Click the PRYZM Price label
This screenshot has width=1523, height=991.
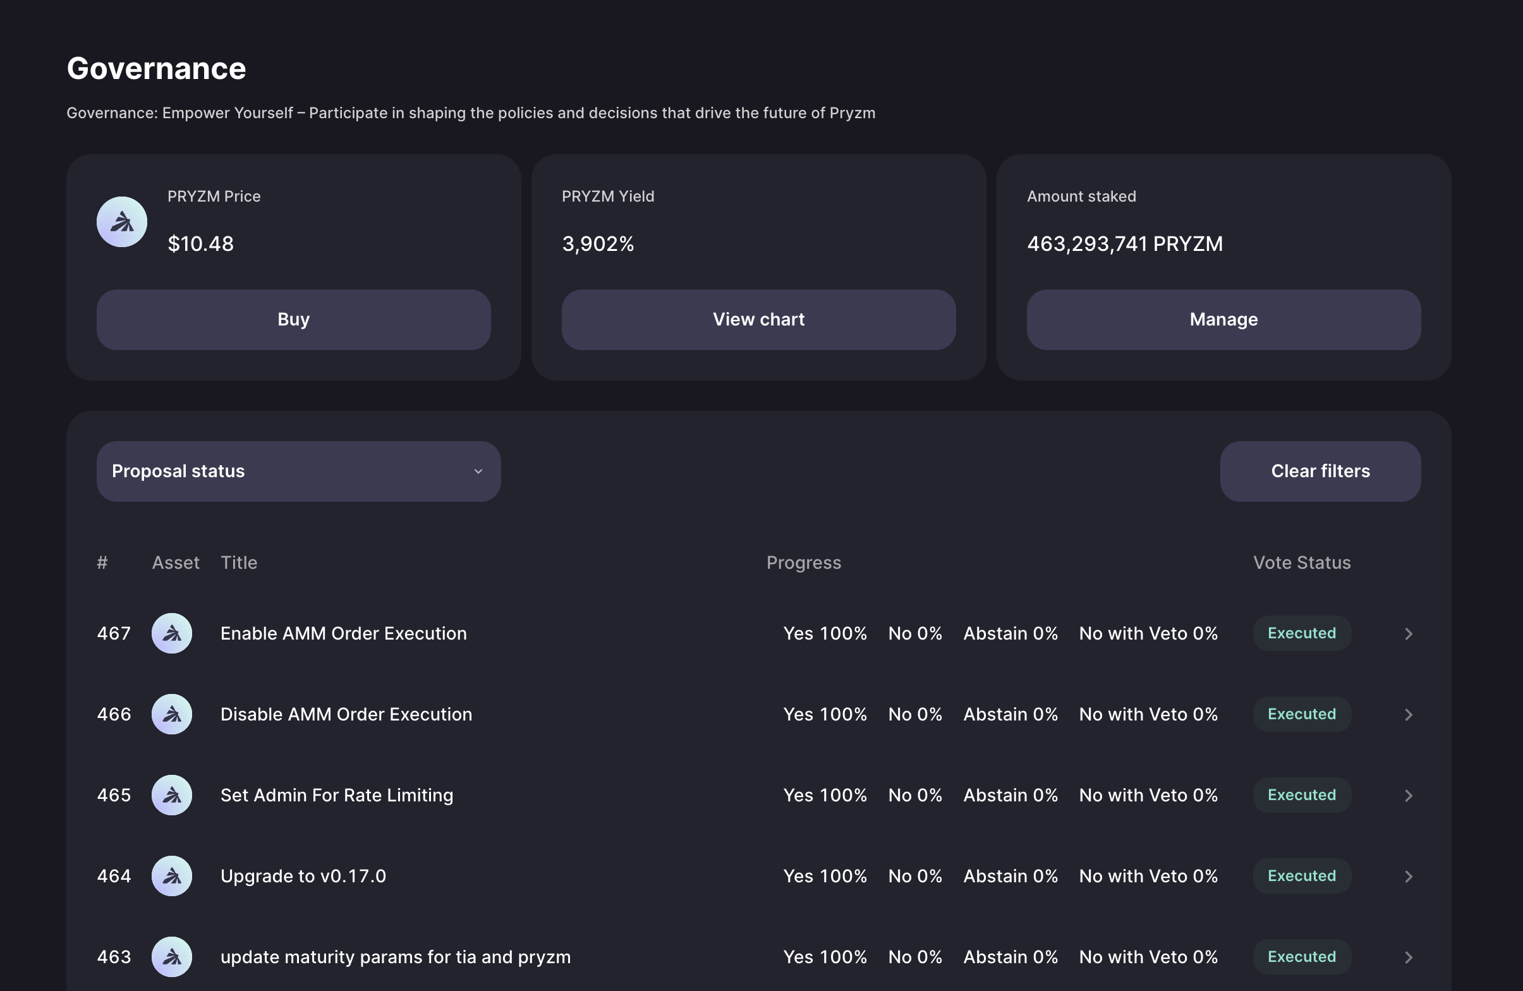[x=214, y=196]
